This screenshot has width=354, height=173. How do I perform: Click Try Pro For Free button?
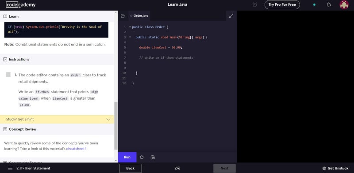click(x=282, y=5)
